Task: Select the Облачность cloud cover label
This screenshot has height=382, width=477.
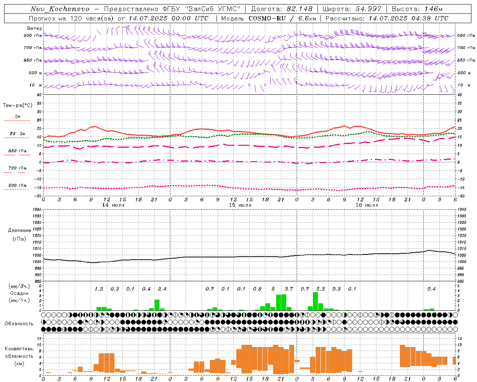Action: pos(19,324)
